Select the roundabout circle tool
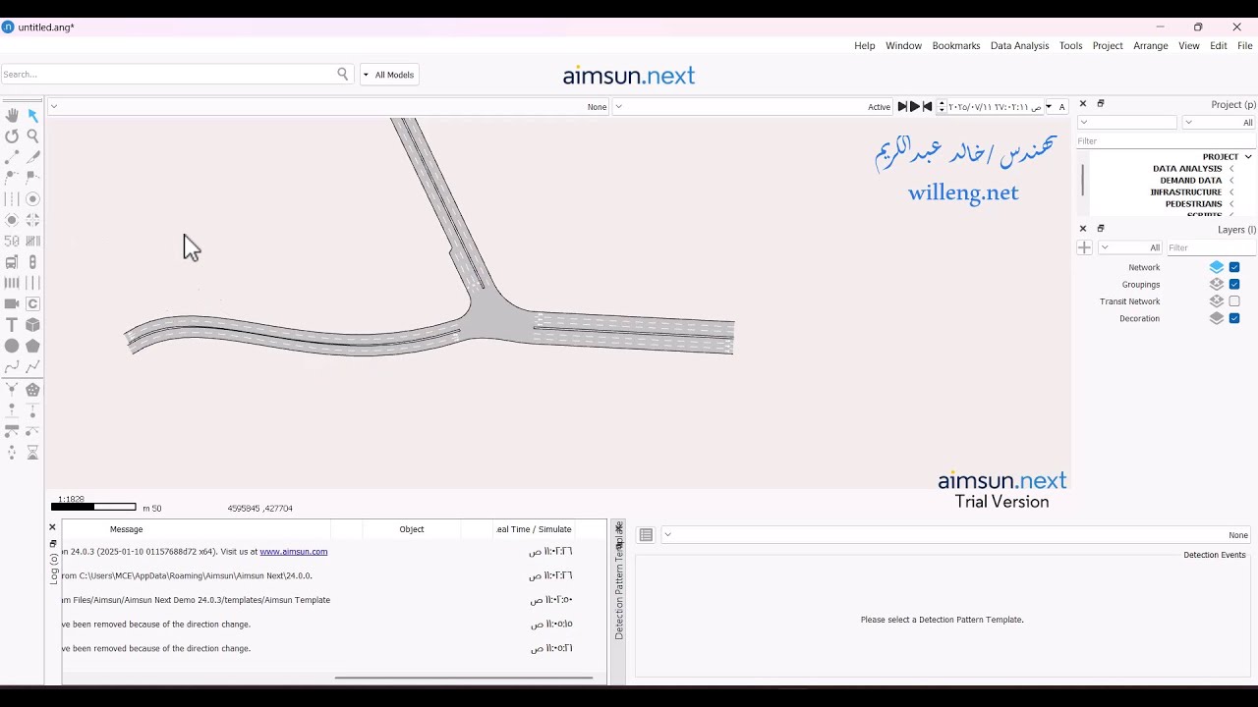 click(32, 198)
